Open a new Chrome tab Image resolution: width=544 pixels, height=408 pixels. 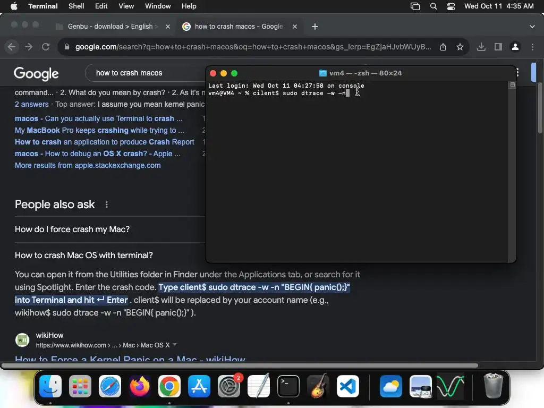point(315,27)
